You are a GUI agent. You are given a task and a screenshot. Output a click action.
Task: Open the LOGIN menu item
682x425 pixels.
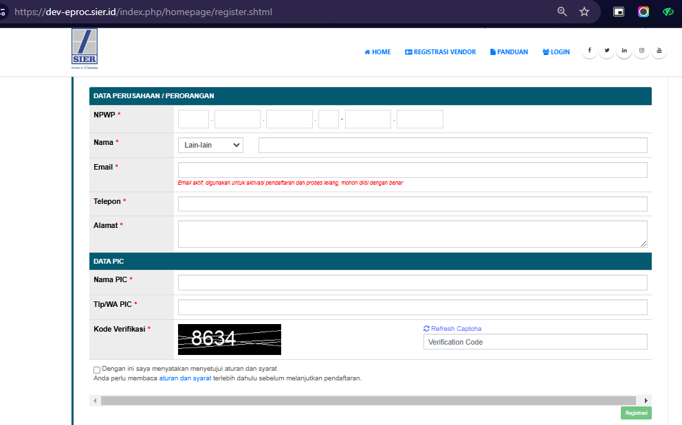click(555, 52)
